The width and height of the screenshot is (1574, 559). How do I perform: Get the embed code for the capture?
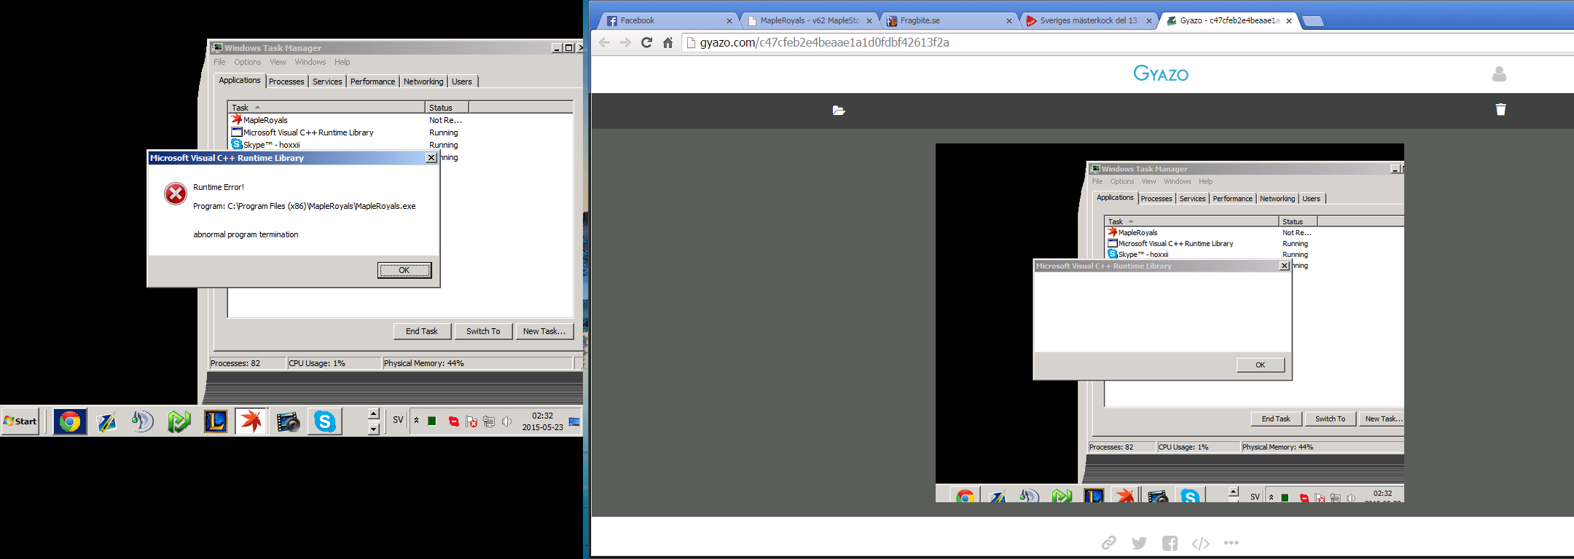1200,543
